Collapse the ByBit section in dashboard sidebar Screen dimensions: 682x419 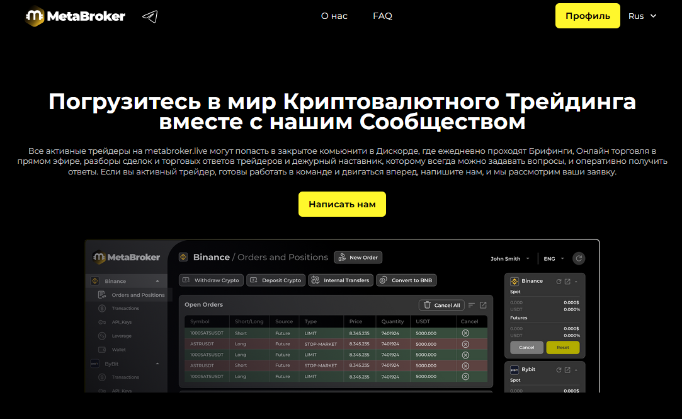click(x=157, y=364)
